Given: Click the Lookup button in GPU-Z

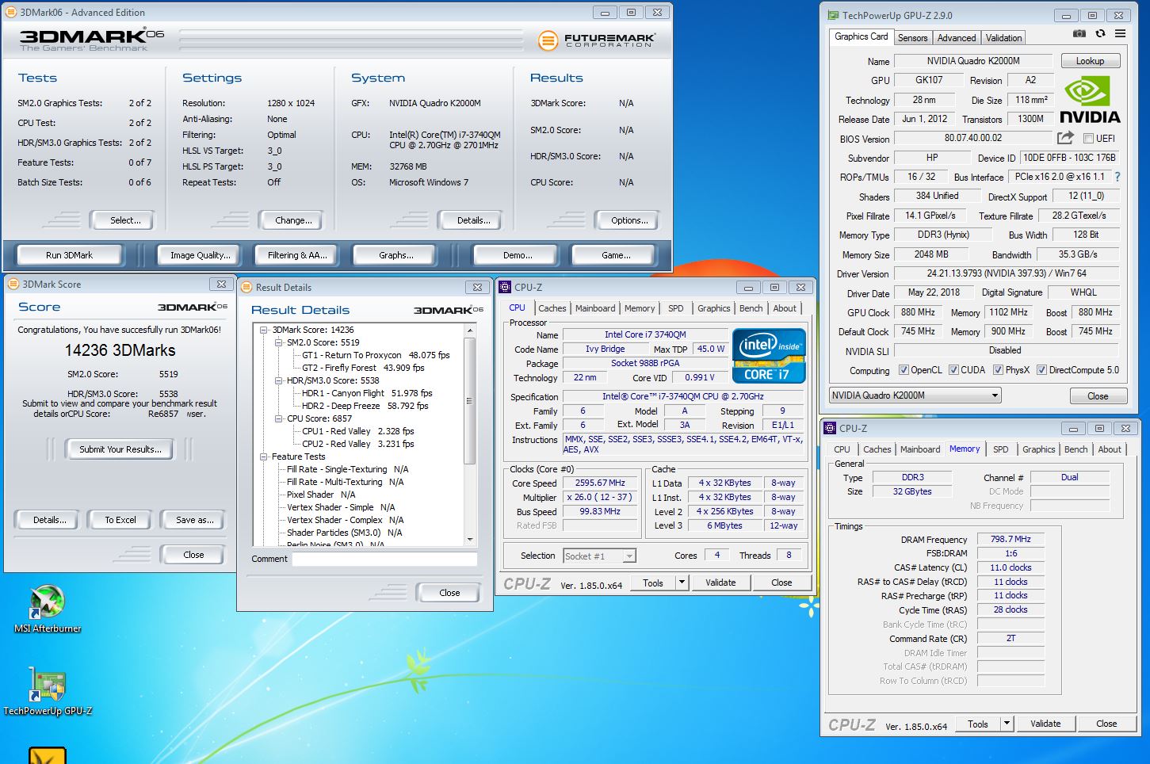Looking at the screenshot, I should coord(1090,61).
